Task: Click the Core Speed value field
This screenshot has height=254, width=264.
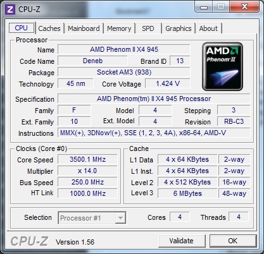Action: tap(87, 159)
